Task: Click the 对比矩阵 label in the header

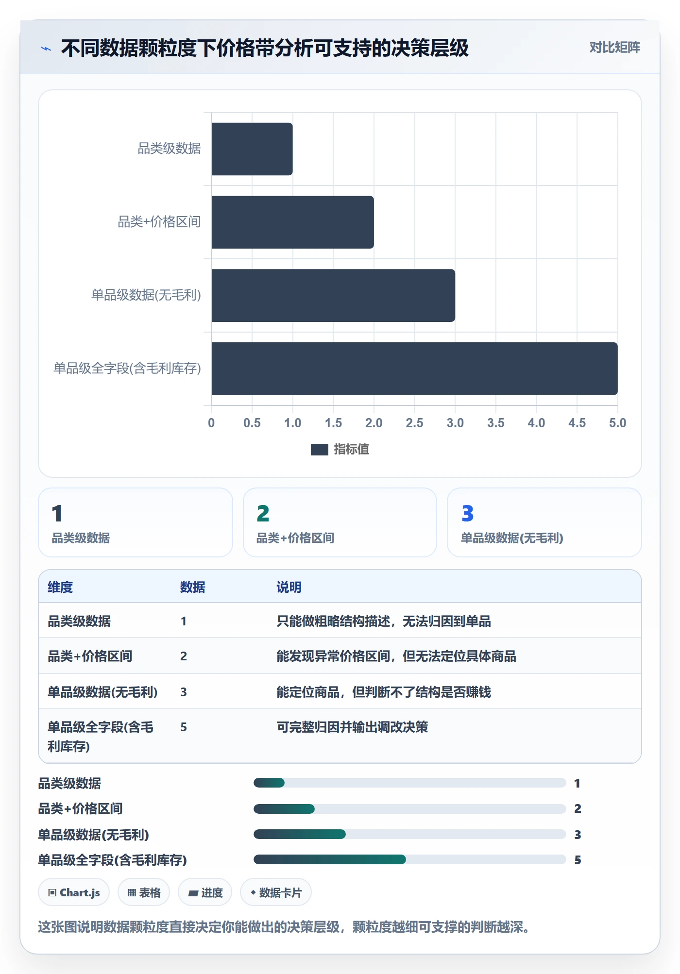Action: (x=614, y=48)
